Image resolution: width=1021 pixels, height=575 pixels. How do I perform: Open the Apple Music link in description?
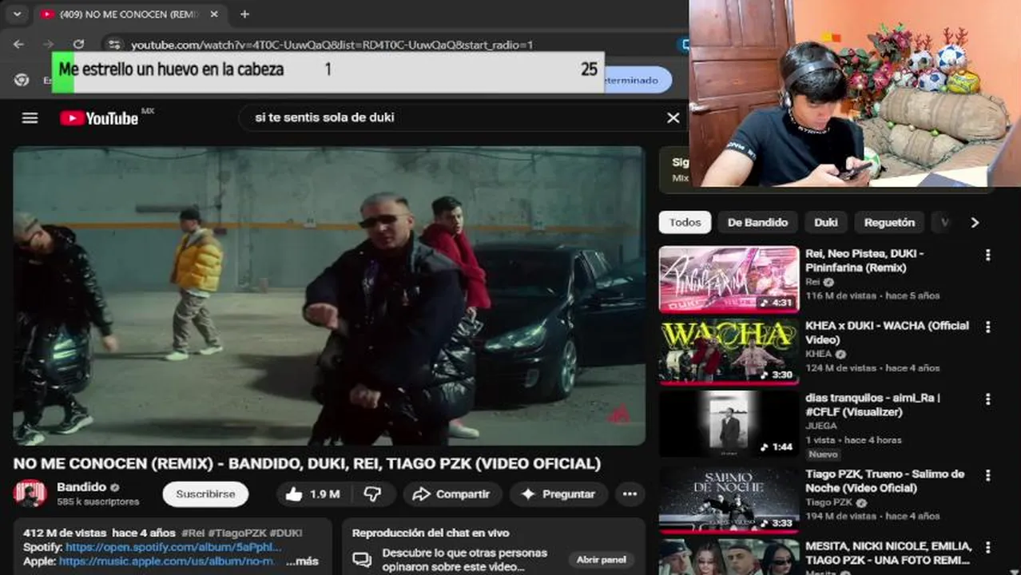click(x=166, y=561)
